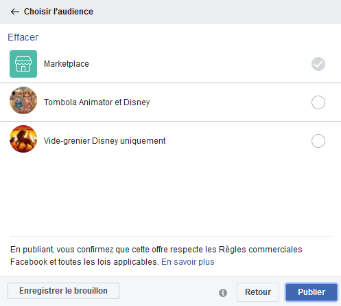Select the Tombola Animator et Disney radio button
This screenshot has width=341, height=306.
[318, 102]
